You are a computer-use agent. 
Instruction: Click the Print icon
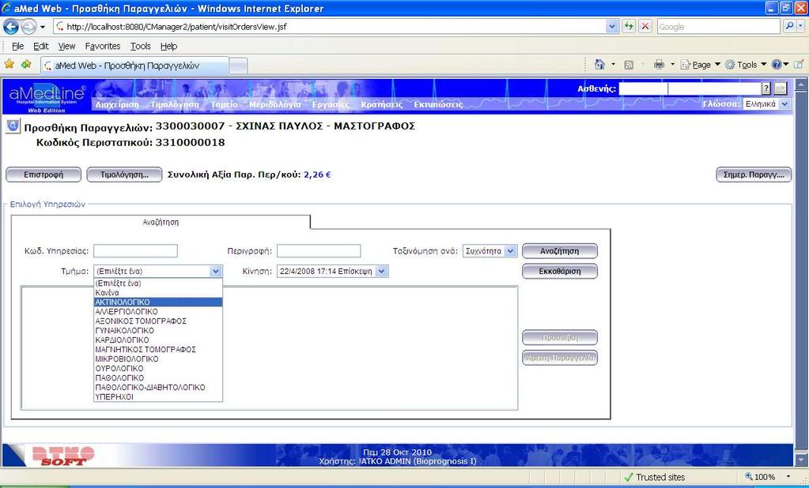point(659,65)
